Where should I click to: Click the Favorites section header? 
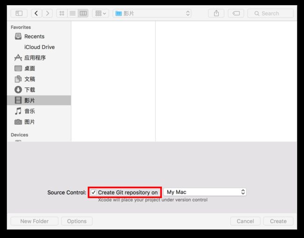pos(21,27)
